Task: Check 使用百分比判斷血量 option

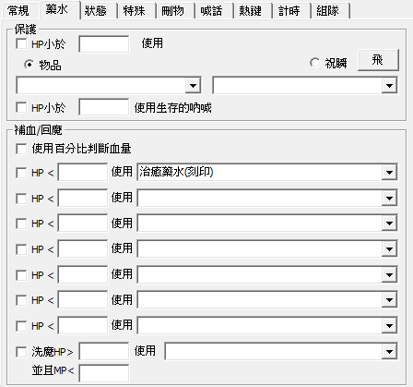Action: click(x=21, y=149)
